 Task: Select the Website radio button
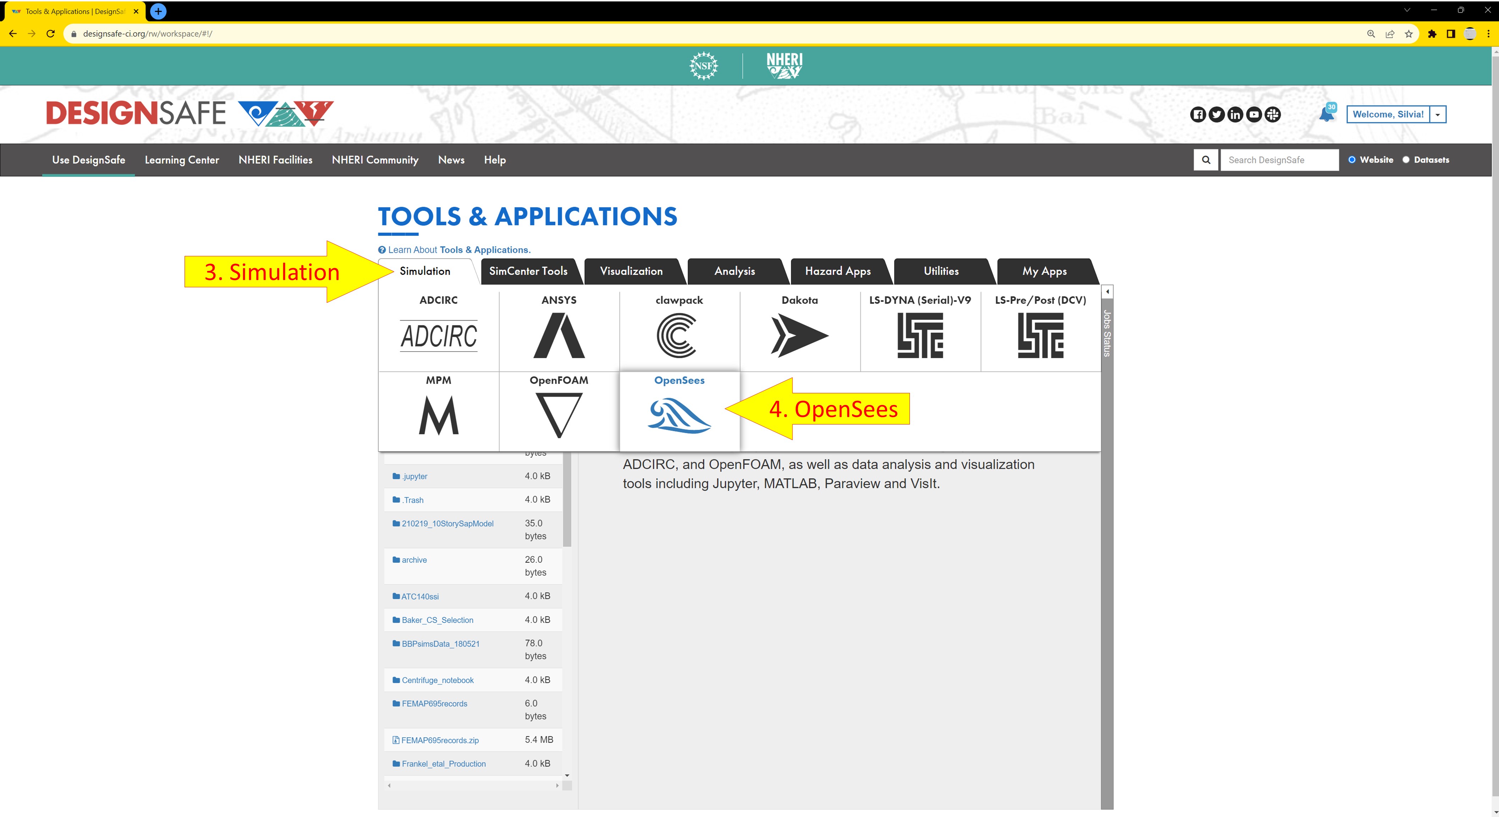pos(1352,160)
